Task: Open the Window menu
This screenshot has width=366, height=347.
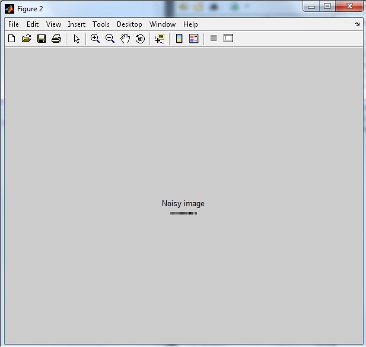Action: pyautogui.click(x=163, y=24)
